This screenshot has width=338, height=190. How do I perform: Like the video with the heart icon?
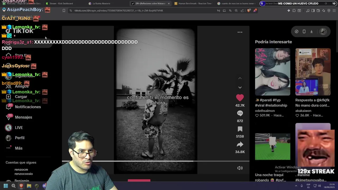tap(240, 98)
